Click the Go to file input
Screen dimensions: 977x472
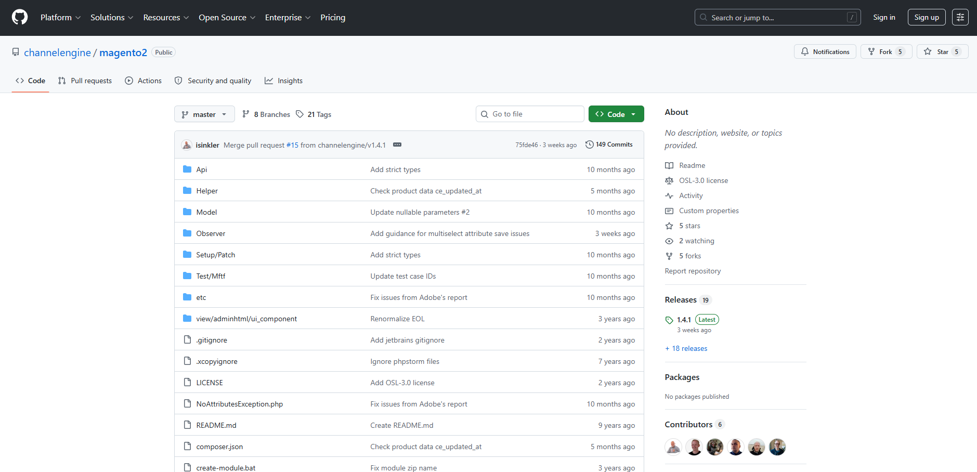pos(530,114)
